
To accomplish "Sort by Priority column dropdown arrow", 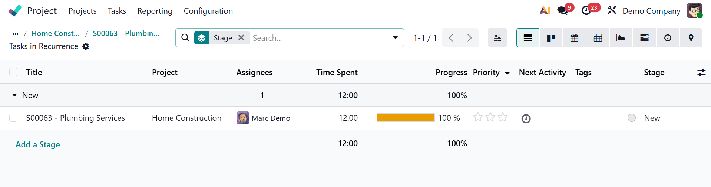I will click(x=507, y=73).
